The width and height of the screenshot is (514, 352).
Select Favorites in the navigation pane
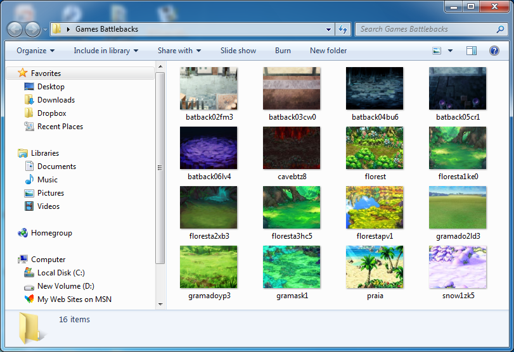(x=80, y=73)
